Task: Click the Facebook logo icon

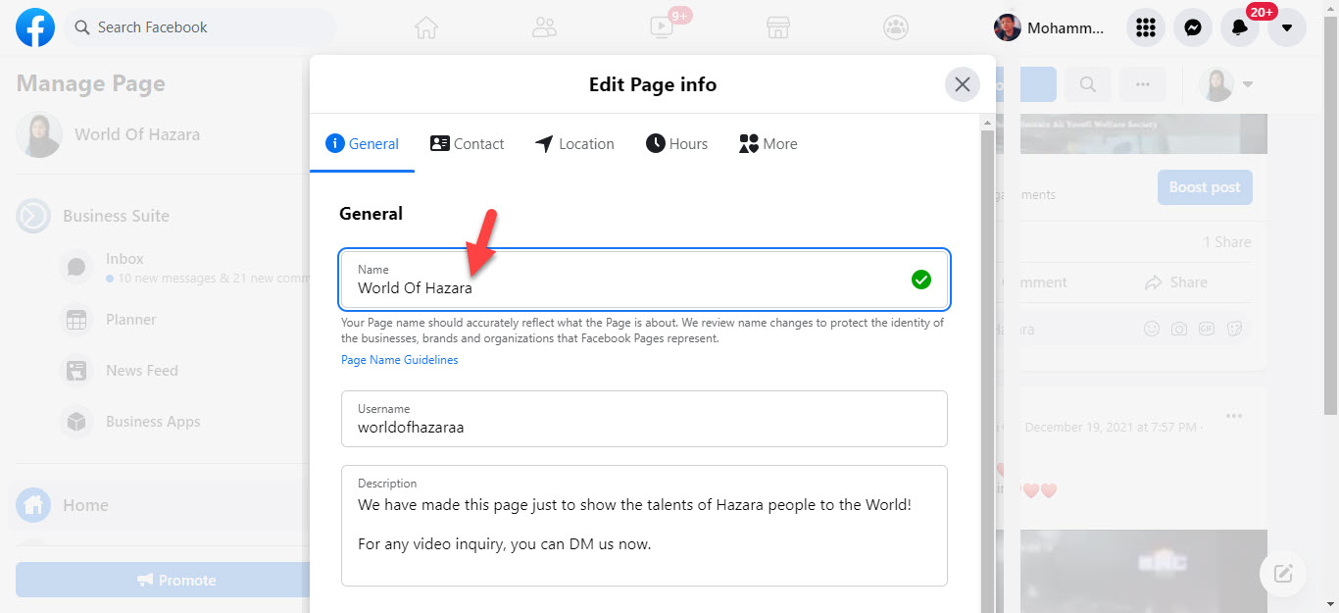Action: click(35, 27)
